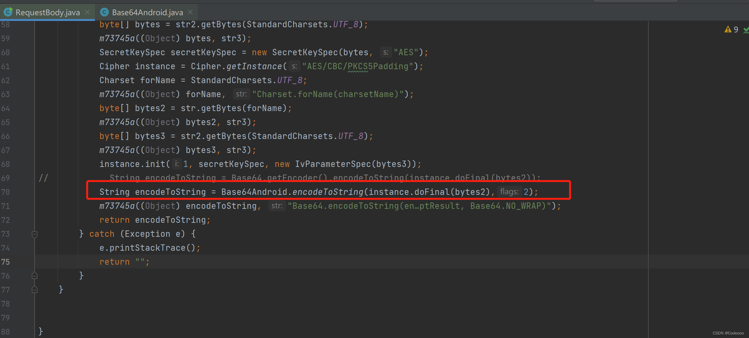Click the RequestBody.java class file icon
The image size is (749, 338).
[8, 12]
